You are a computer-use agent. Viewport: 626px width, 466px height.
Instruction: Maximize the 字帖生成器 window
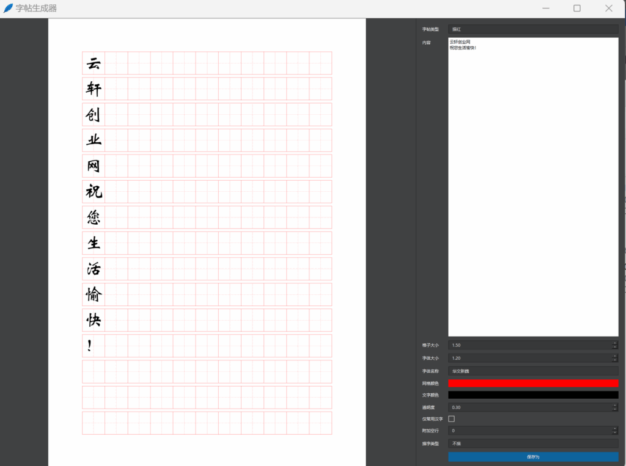tap(576, 9)
